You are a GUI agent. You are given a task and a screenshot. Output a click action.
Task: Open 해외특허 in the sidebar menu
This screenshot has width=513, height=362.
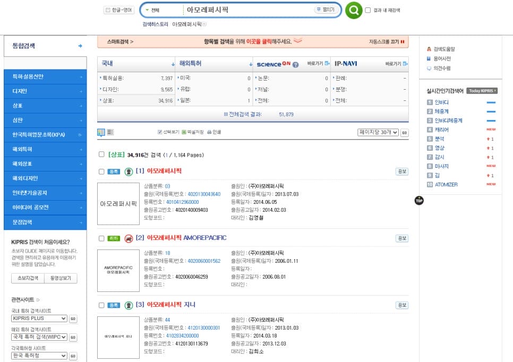[x=45, y=149]
